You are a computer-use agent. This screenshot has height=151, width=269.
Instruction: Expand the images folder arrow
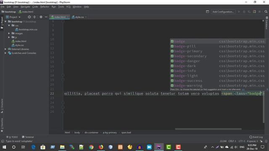click(9, 34)
